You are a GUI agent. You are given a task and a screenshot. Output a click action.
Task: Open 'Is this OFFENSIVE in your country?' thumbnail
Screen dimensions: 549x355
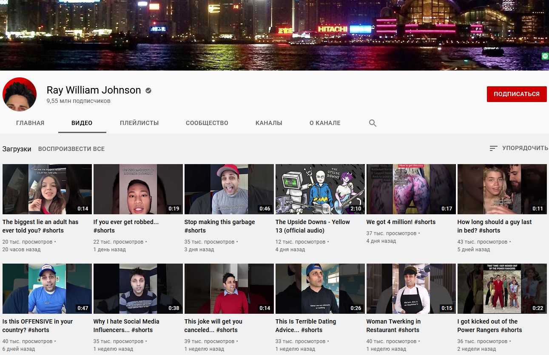[47, 289]
